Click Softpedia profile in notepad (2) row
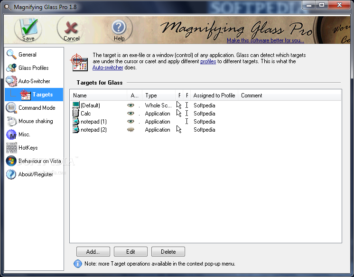 tap(205, 130)
